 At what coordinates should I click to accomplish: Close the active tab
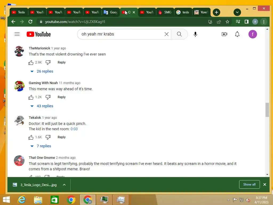pos(134,12)
